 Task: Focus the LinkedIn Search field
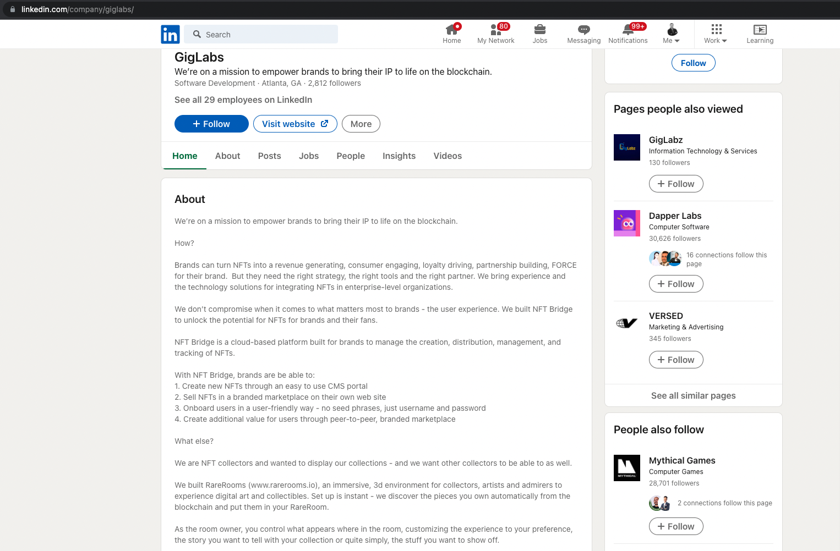pos(261,34)
